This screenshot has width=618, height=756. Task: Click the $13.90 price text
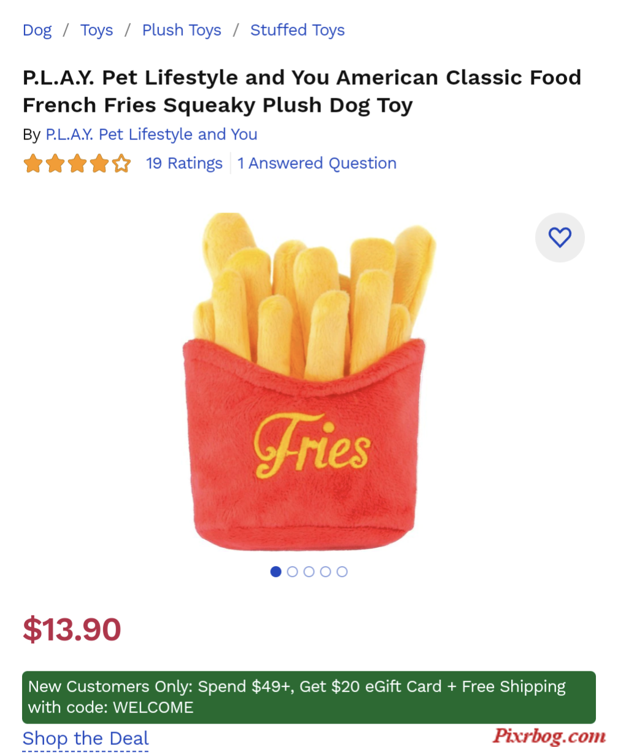72,629
